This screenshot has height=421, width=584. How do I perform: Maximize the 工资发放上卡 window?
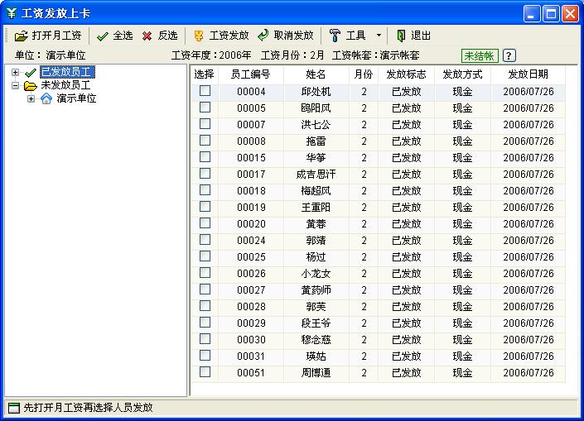[551, 14]
